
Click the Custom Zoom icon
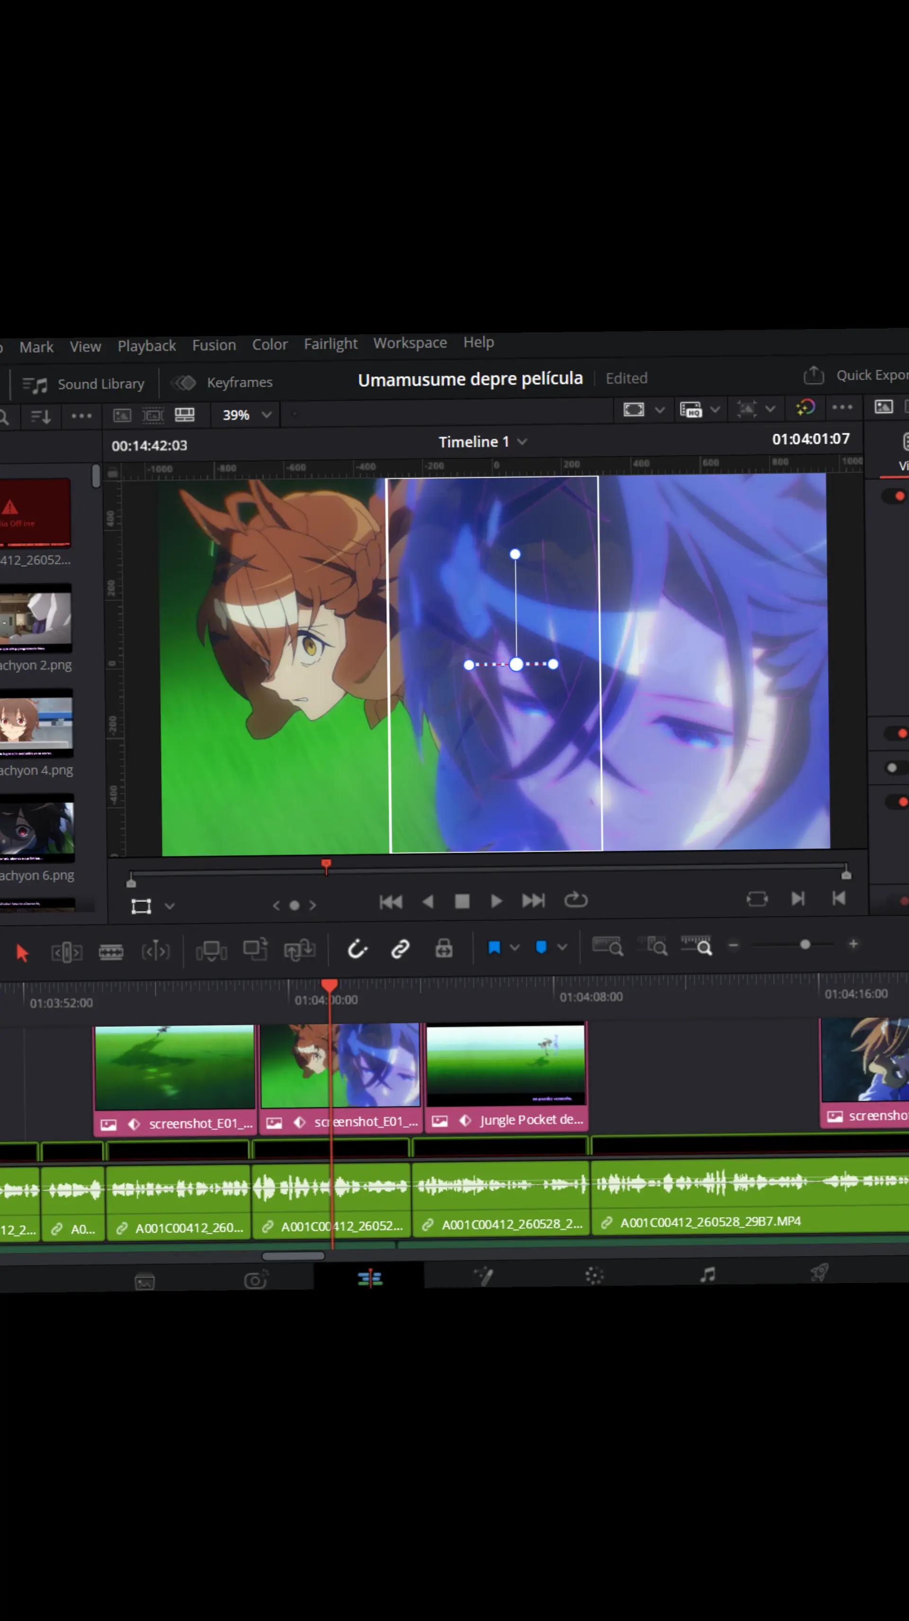(x=697, y=945)
